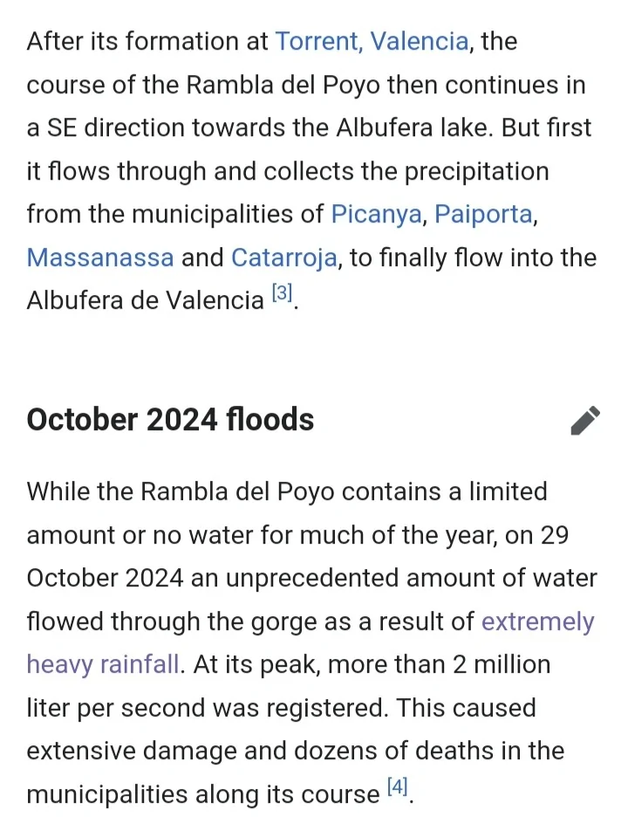Jump to reference footnote [3]

pyautogui.click(x=282, y=295)
